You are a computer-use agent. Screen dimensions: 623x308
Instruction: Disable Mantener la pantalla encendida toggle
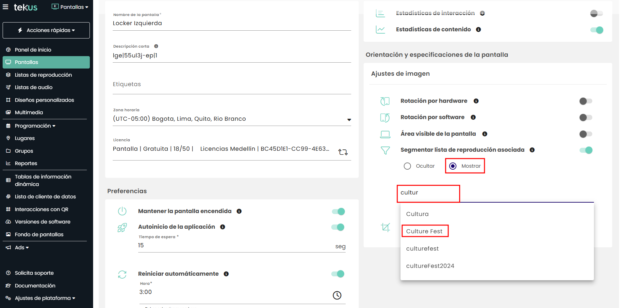(338, 211)
